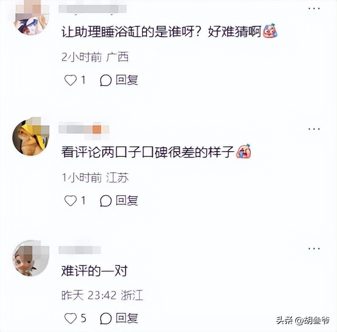Open three-dot menu for 难评的一对 comment
Image resolution: width=337 pixels, height=332 pixels.
point(314,249)
